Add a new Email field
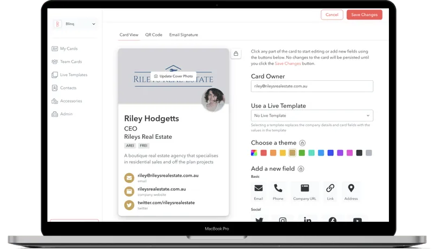 point(259,192)
